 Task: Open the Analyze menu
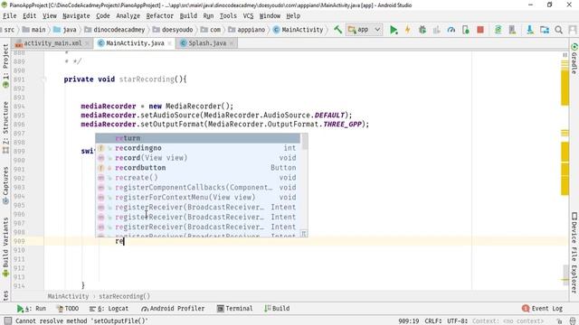point(128,16)
